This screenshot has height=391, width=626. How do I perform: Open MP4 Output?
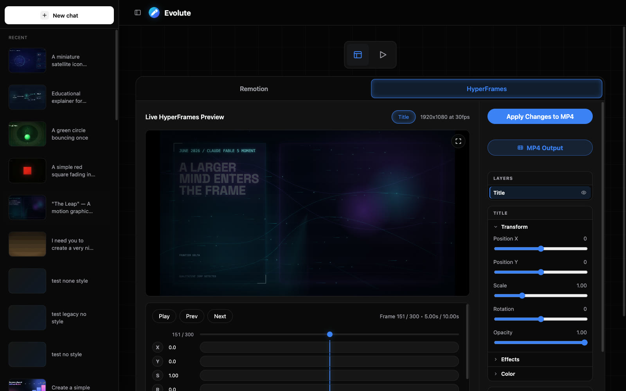pos(540,148)
